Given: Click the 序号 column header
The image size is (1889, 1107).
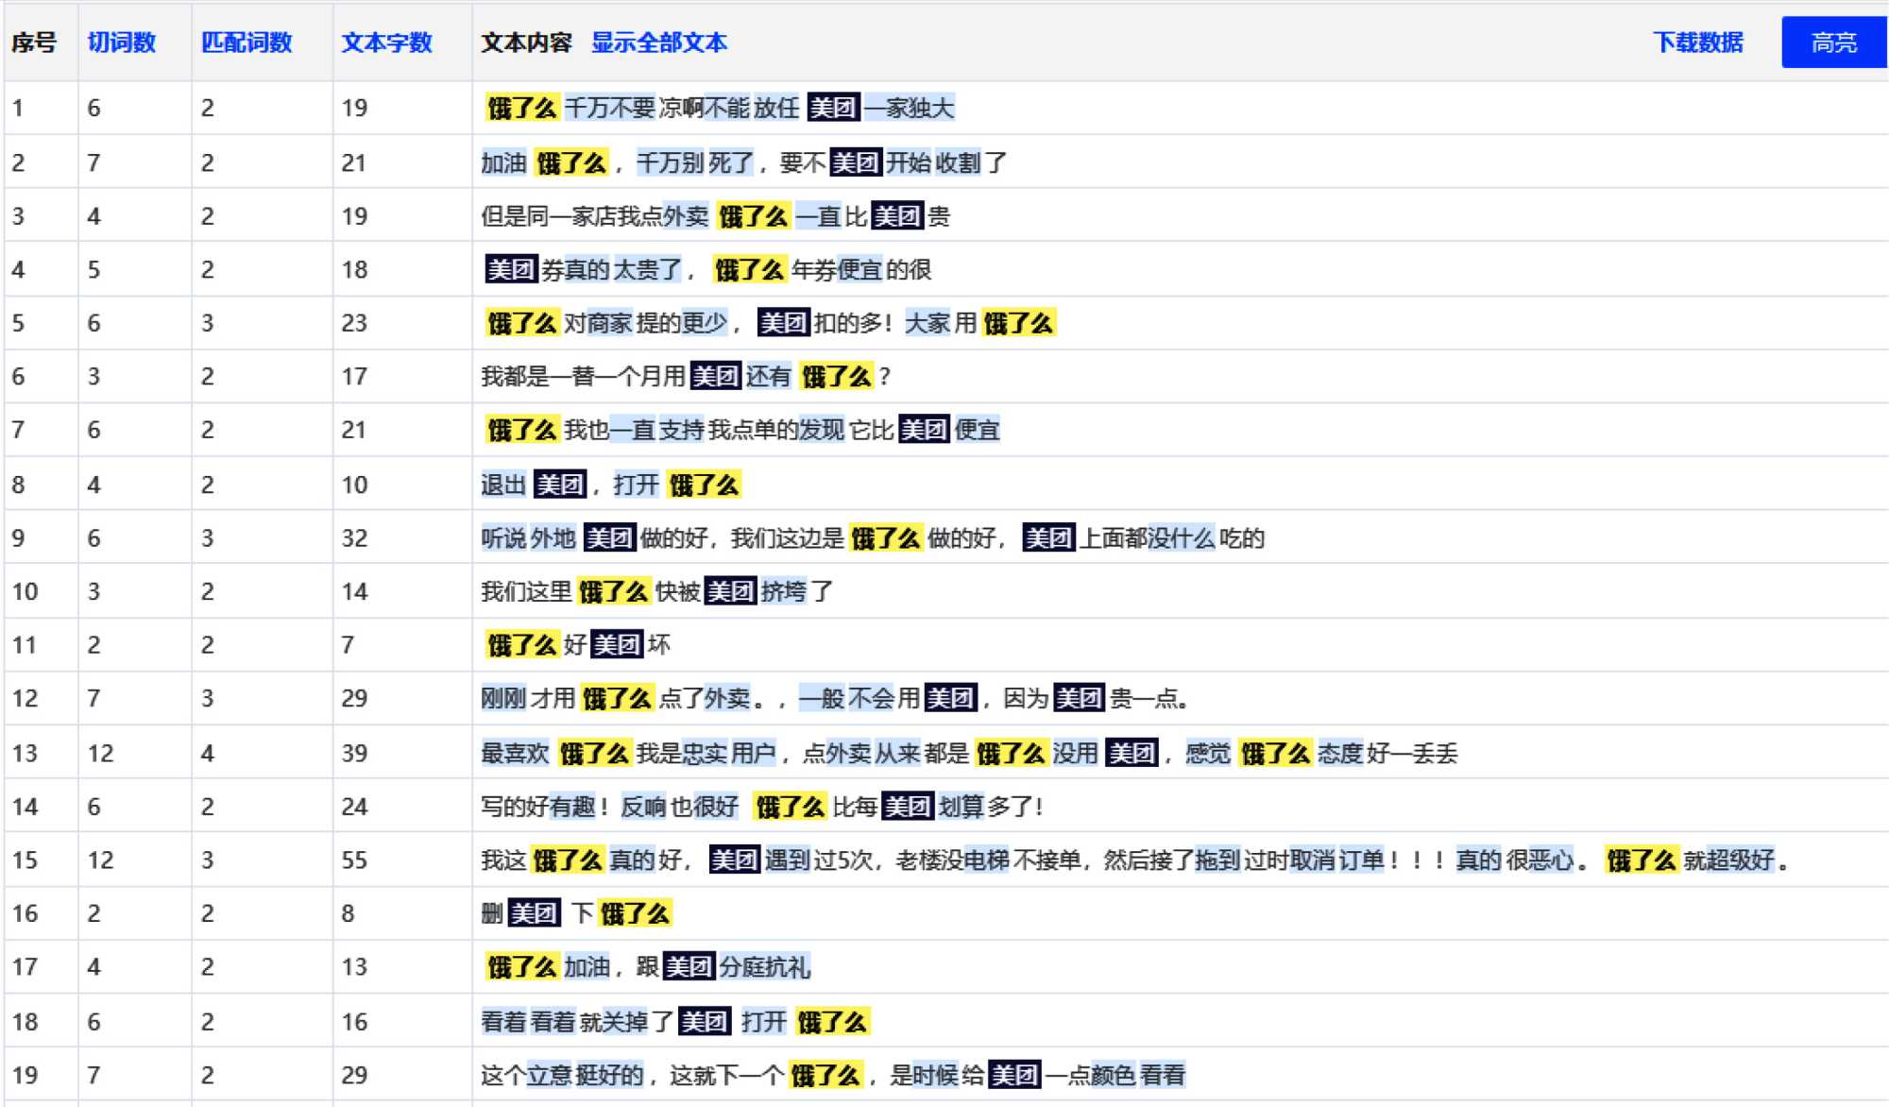Looking at the screenshot, I should (x=34, y=43).
